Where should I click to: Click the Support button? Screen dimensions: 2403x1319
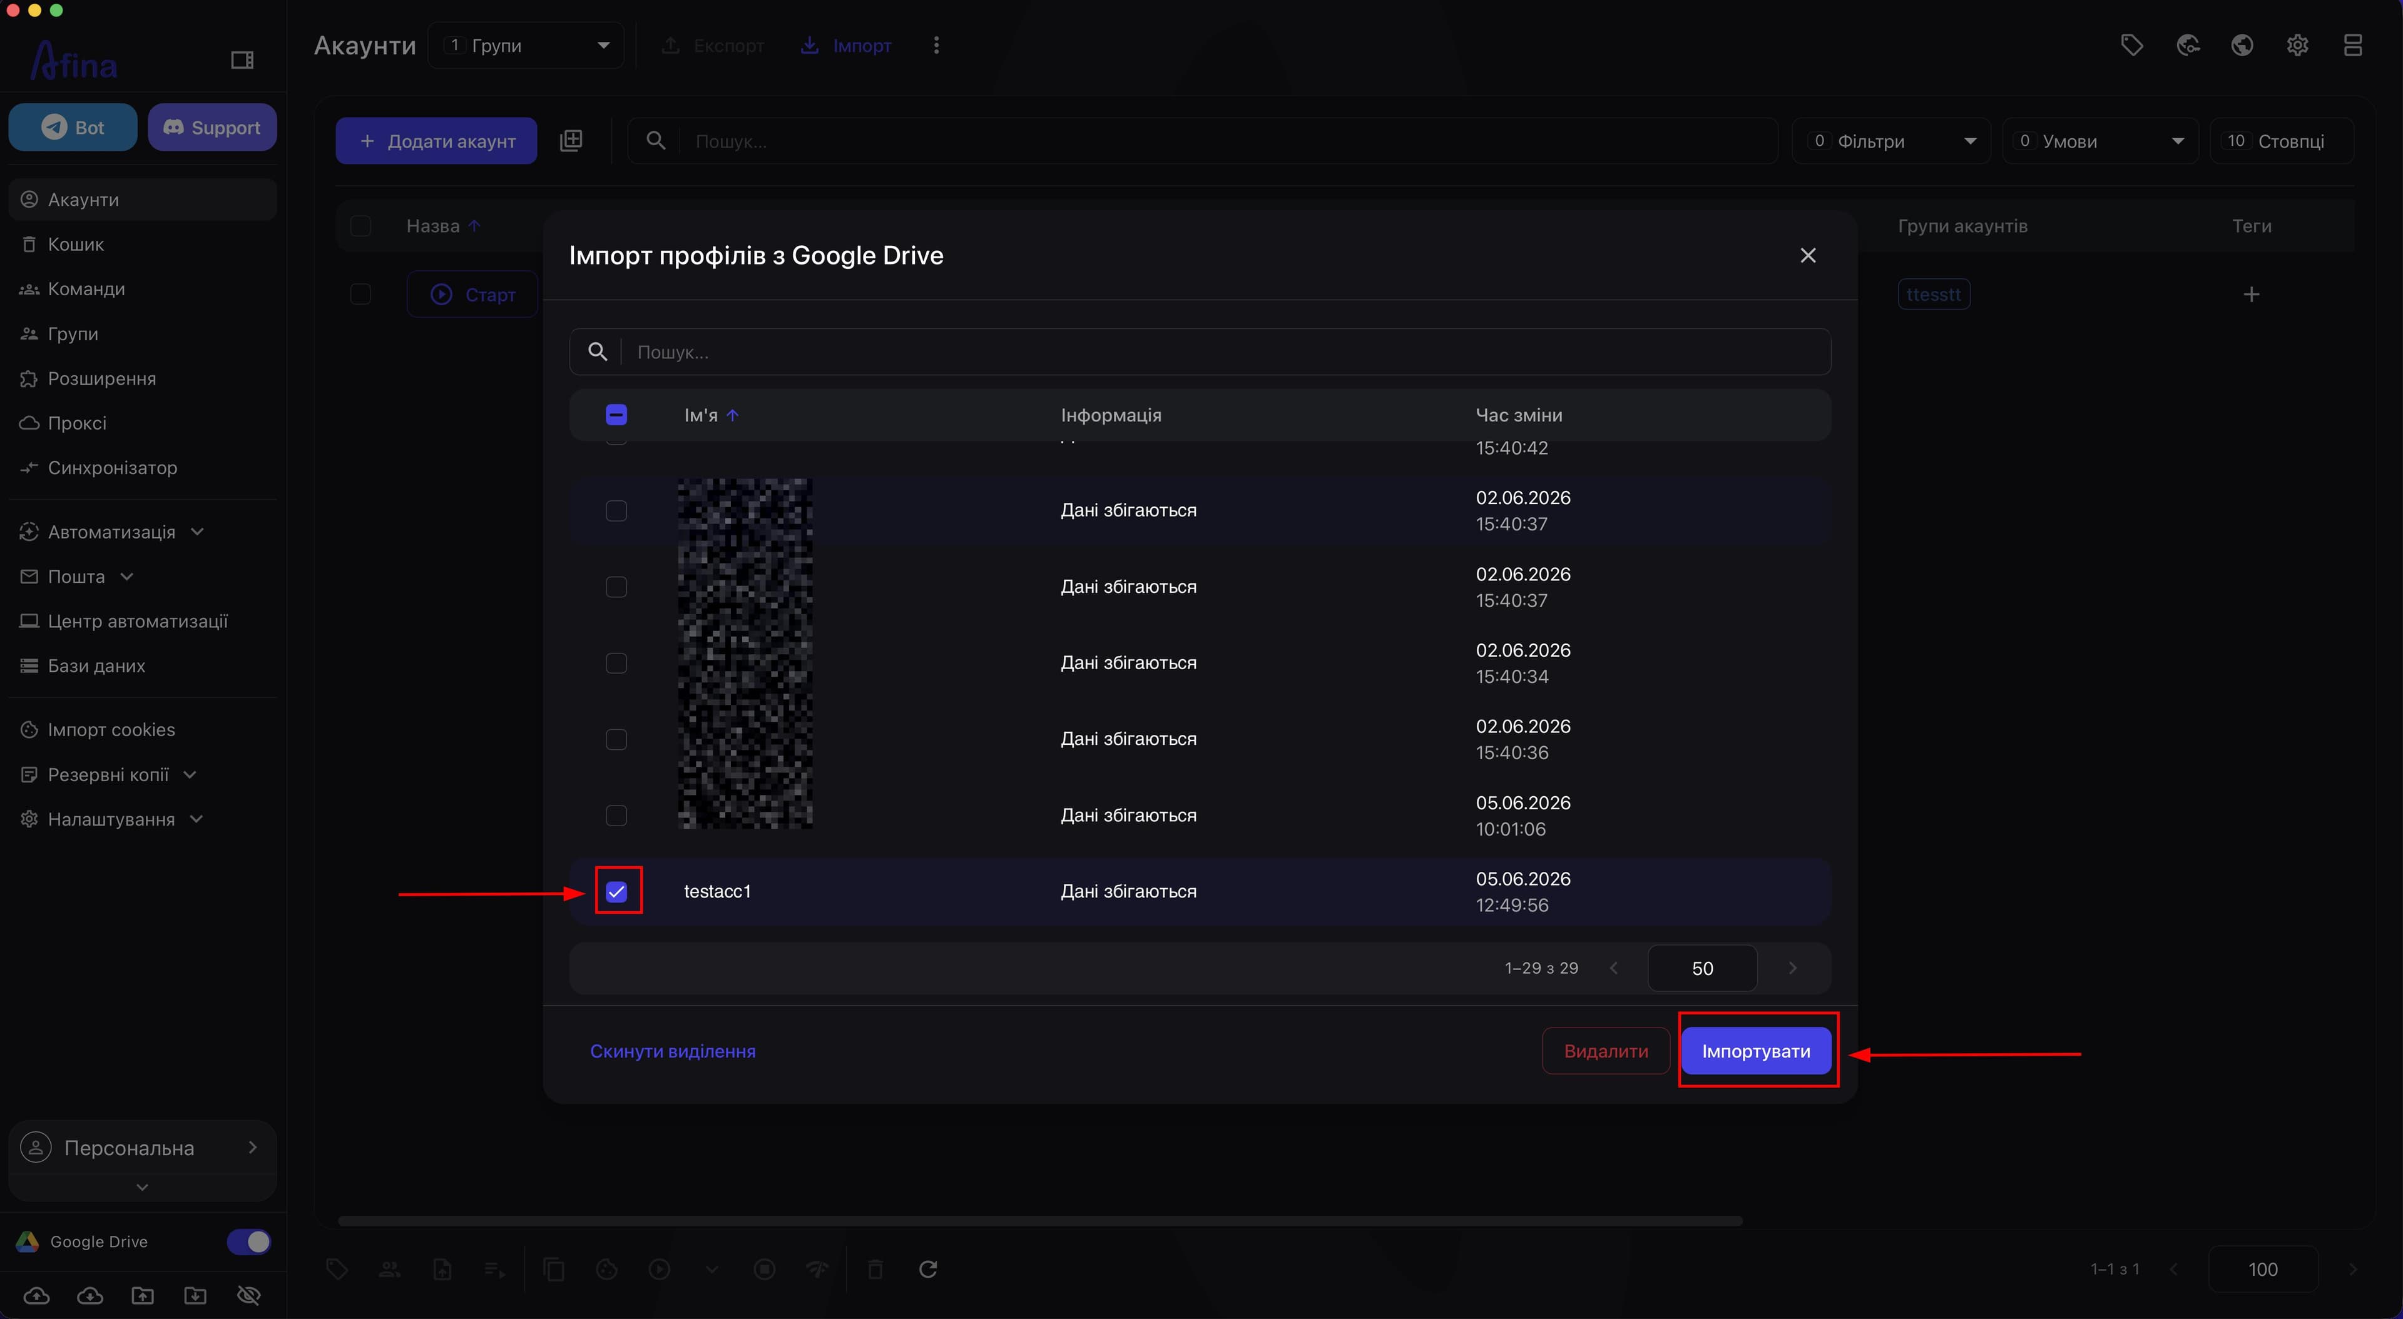coord(212,127)
